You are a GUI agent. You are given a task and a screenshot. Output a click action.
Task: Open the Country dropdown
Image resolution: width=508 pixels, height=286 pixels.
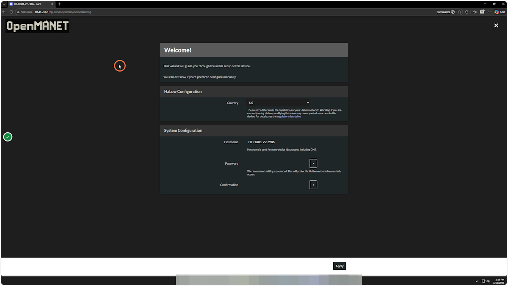pos(278,103)
